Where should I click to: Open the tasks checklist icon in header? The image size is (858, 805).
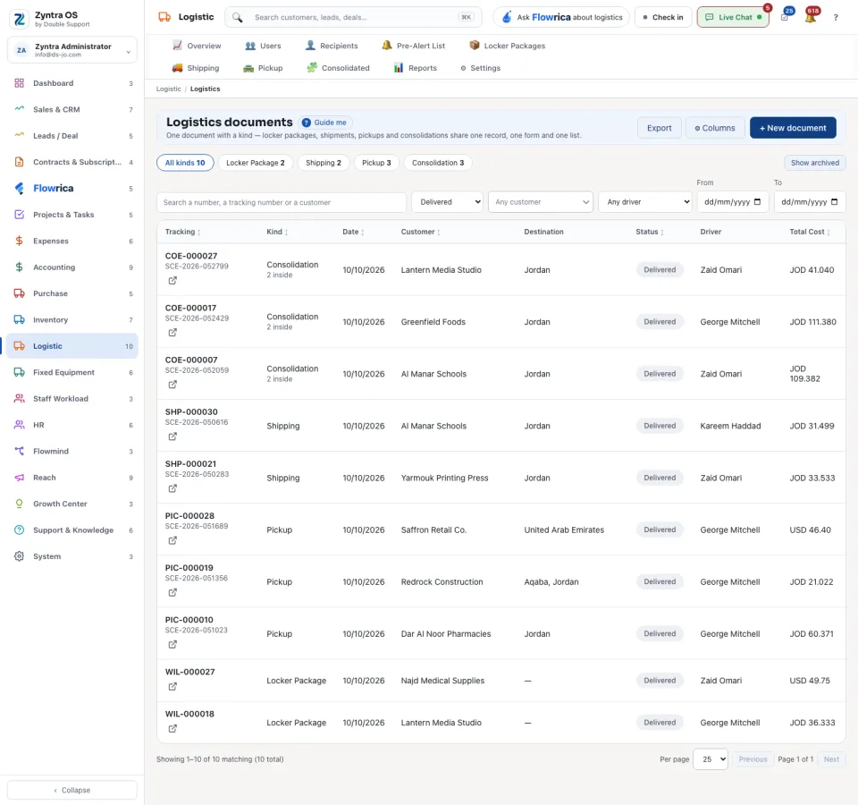[785, 18]
